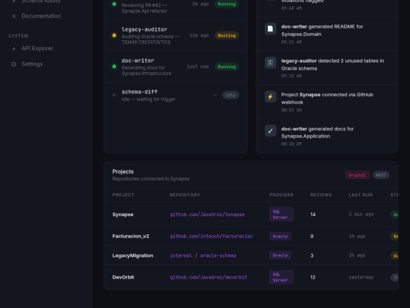Click the 3h ago last run value

pyautogui.click(x=357, y=255)
